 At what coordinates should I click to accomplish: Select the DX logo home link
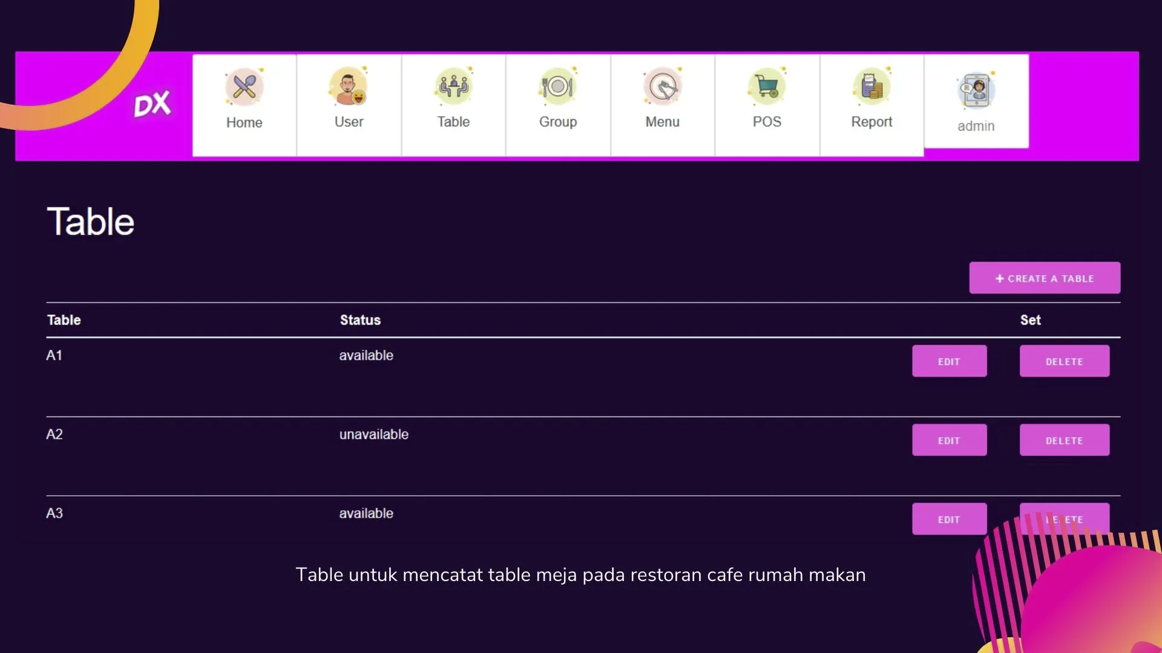[153, 103]
